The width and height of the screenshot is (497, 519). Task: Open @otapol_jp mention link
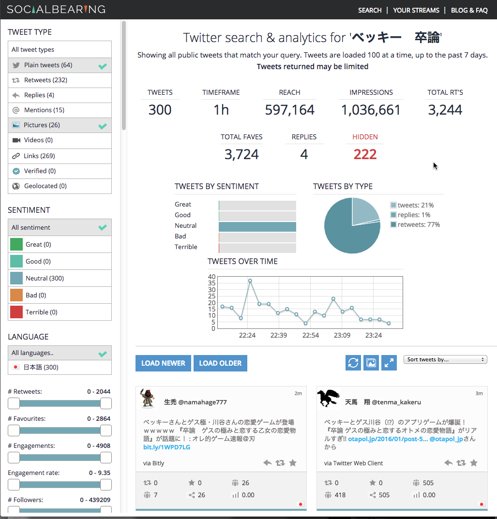coord(446,439)
